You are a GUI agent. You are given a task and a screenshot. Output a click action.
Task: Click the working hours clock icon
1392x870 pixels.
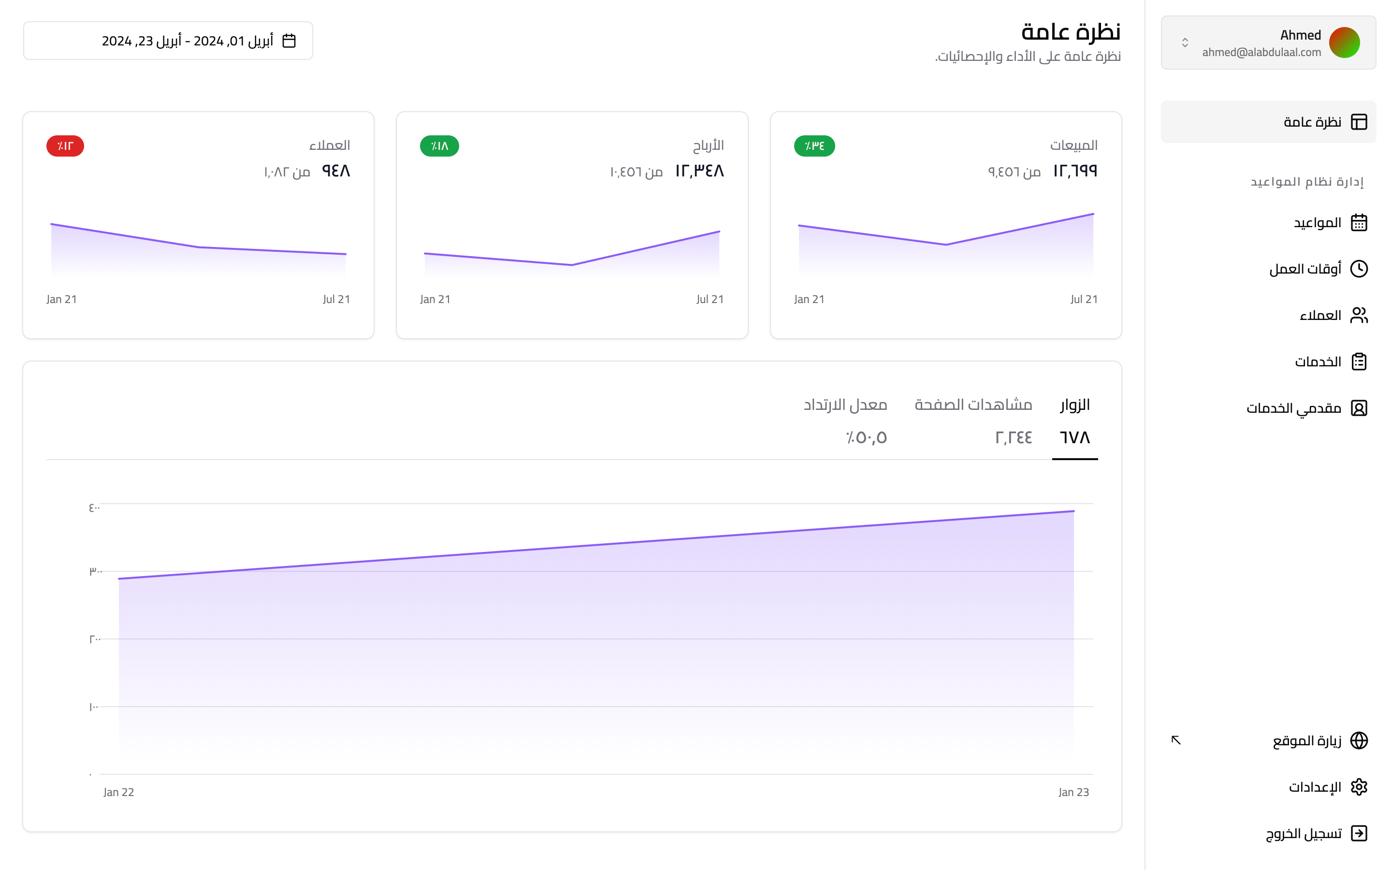(x=1359, y=269)
